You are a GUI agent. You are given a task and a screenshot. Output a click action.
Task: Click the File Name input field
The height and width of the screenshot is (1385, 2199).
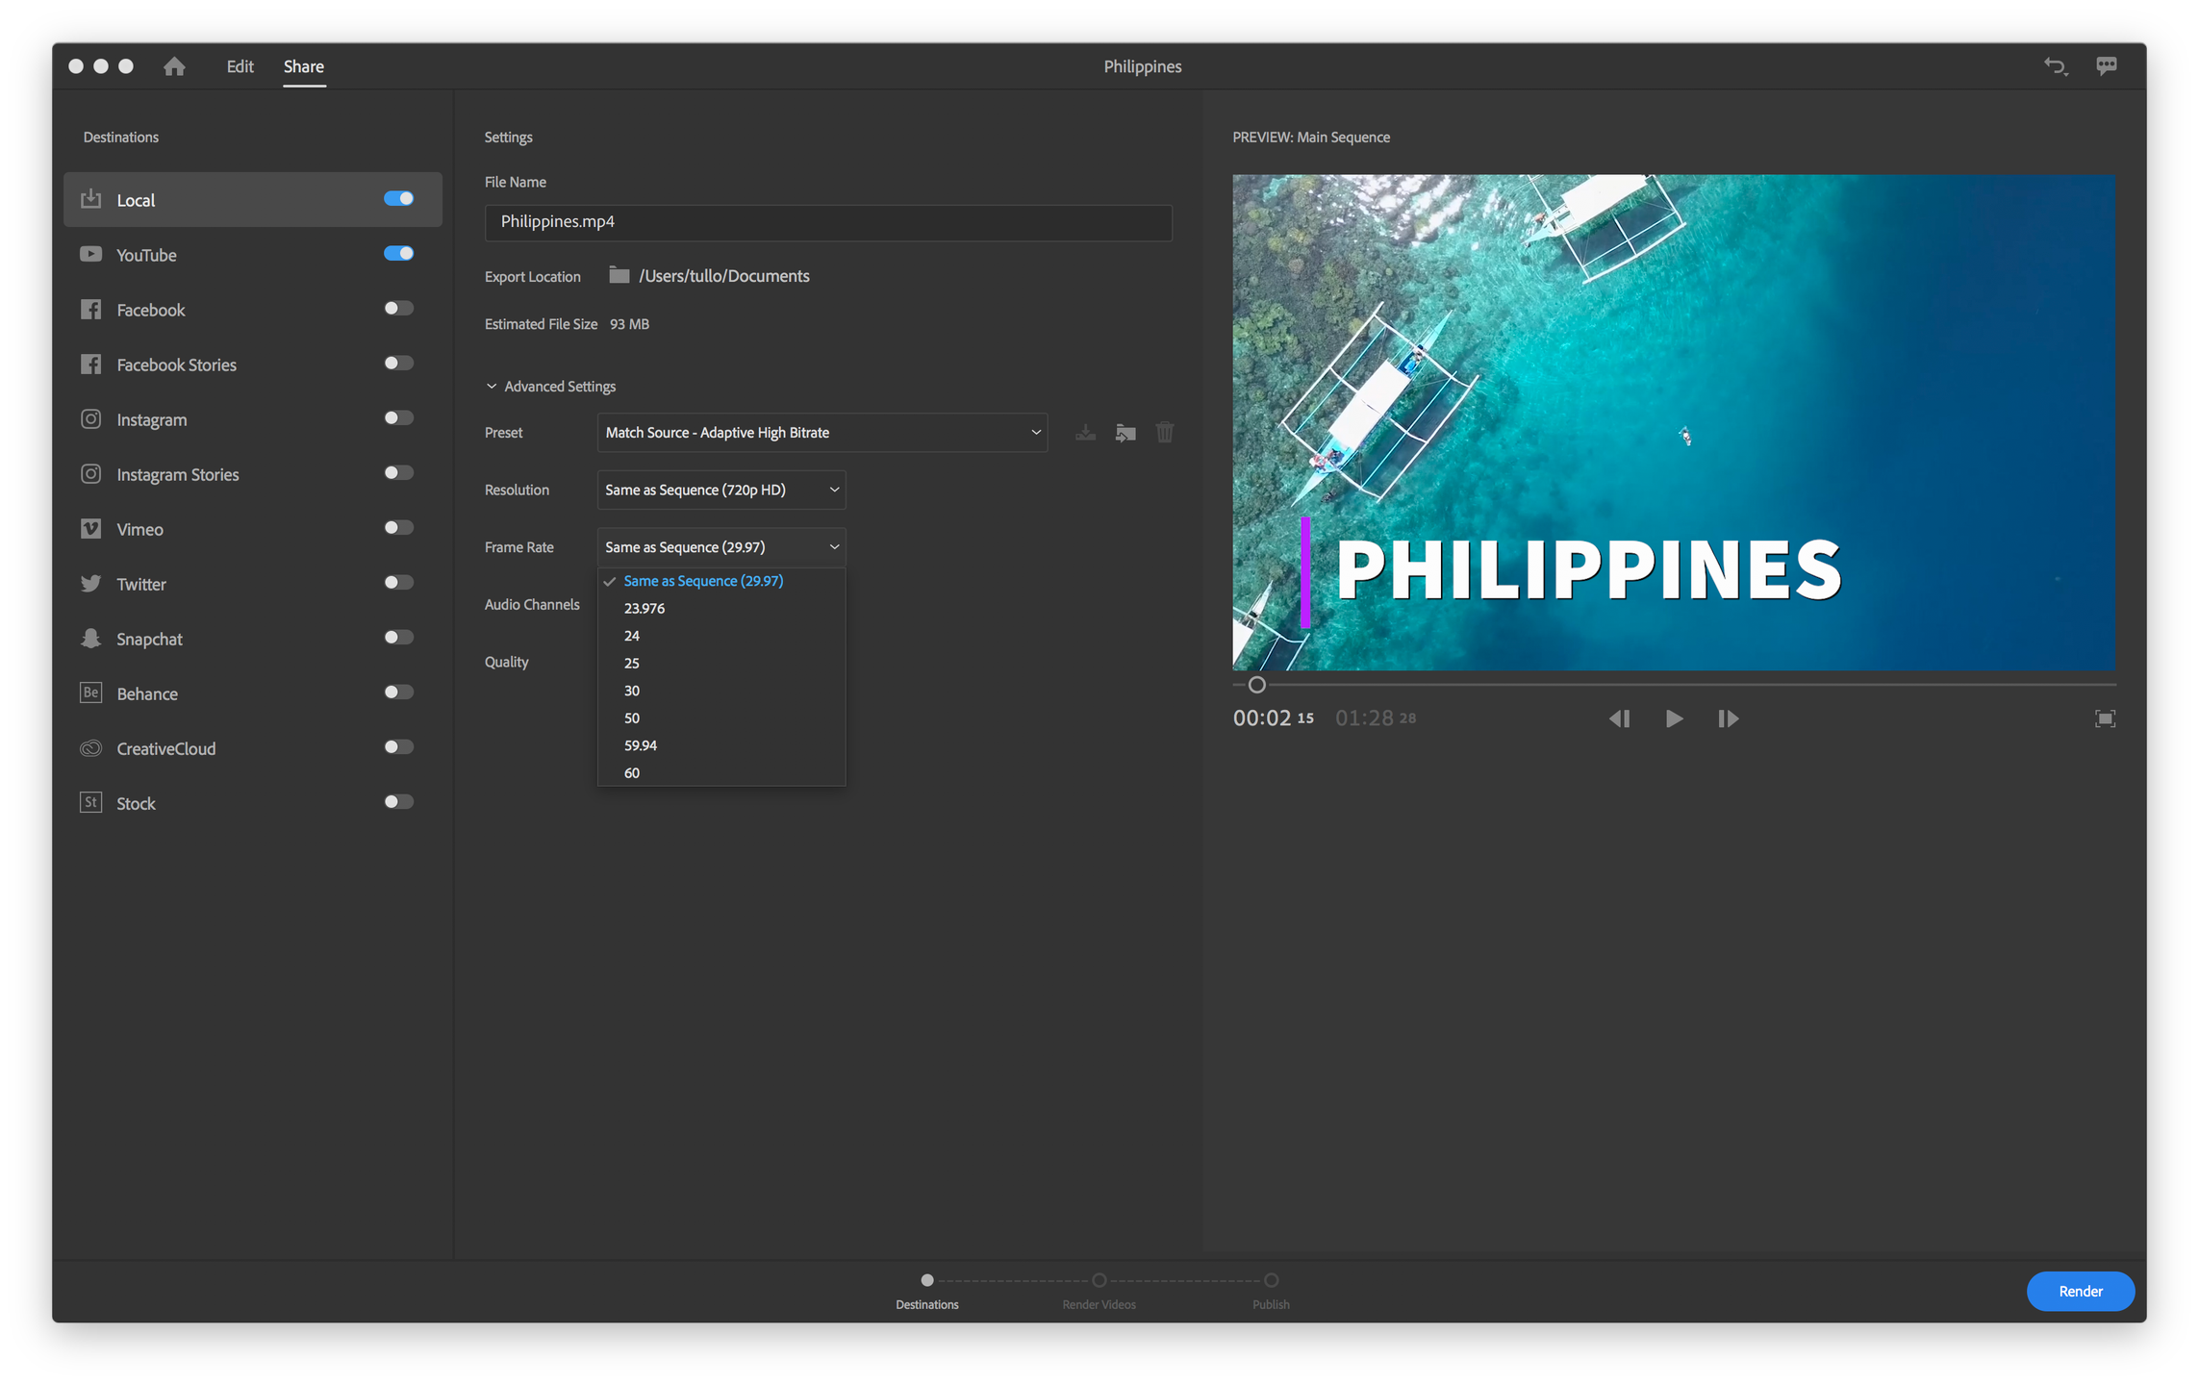pos(827,222)
